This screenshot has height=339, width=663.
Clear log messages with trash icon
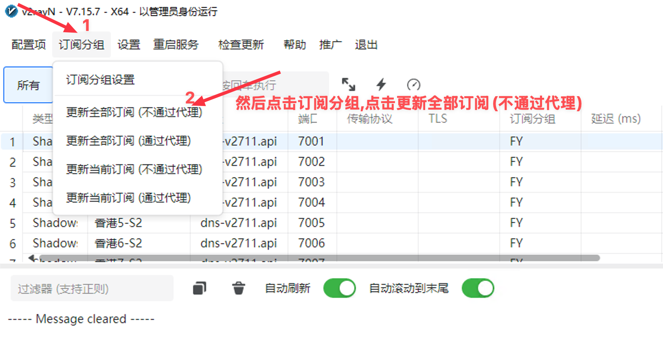(x=239, y=288)
